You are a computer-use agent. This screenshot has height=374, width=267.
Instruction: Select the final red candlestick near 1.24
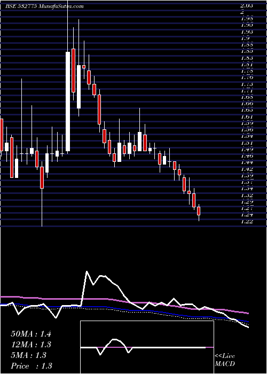click(199, 211)
